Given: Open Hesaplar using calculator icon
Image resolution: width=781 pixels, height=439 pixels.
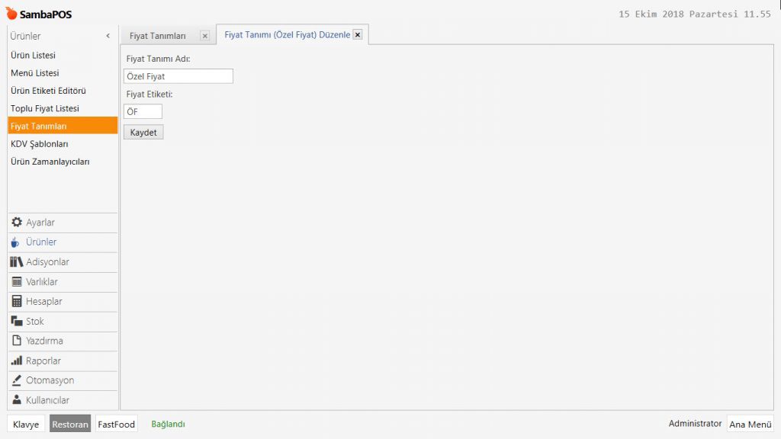Looking at the screenshot, I should [17, 302].
